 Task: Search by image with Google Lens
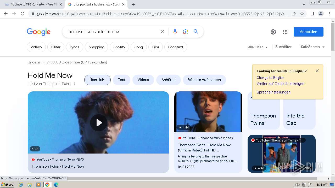[x=186, y=32]
